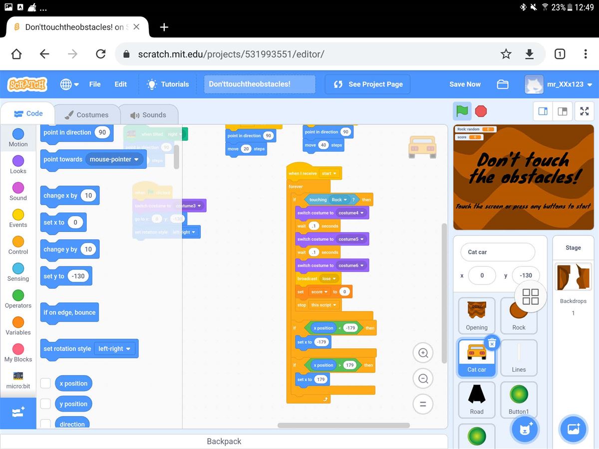Click Save Now
This screenshot has width=599, height=449.
click(465, 84)
